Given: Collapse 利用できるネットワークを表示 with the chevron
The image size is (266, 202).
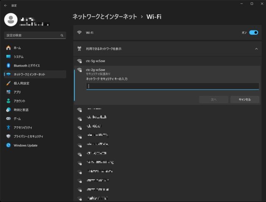Looking at the screenshot, I should [256, 49].
